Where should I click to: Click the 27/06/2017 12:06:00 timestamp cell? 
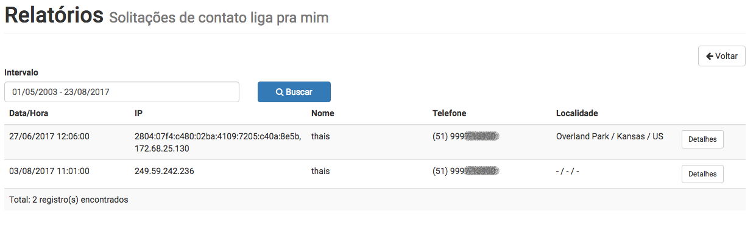point(49,136)
